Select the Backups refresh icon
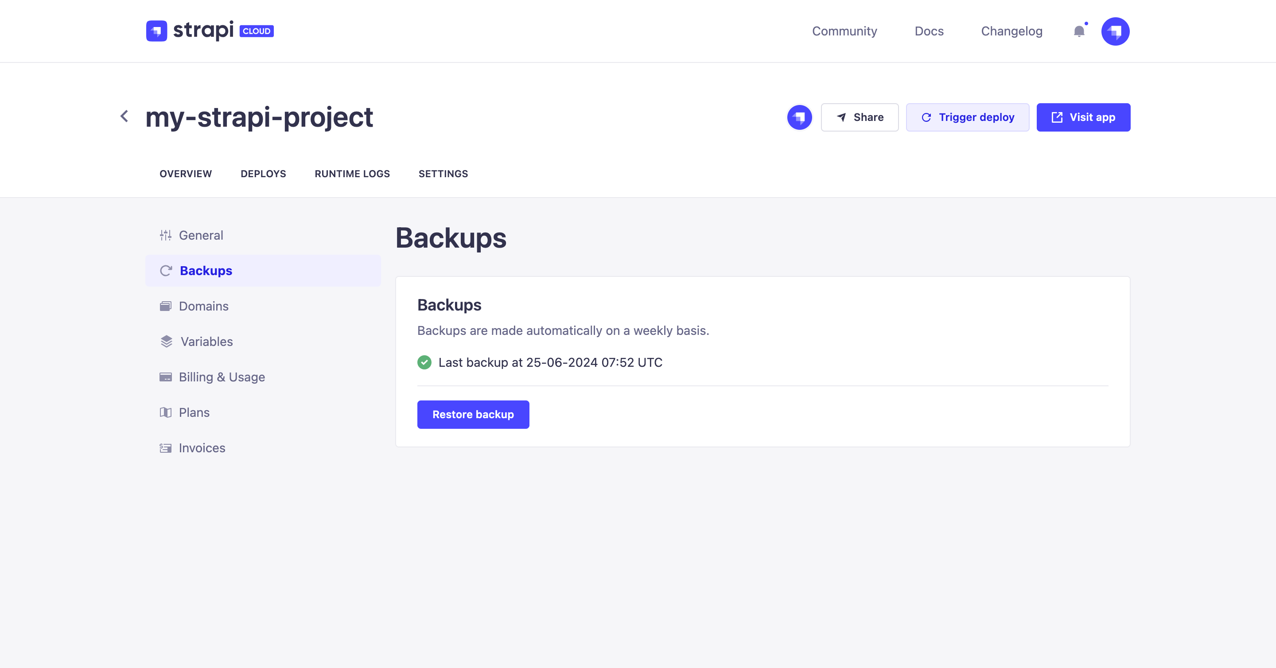 (166, 270)
